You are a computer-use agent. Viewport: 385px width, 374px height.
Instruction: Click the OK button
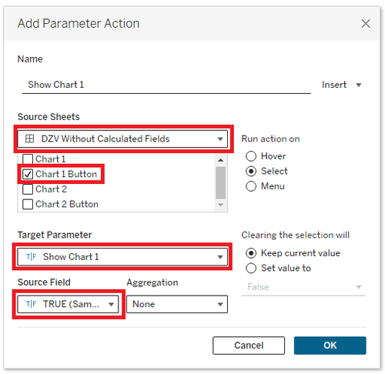[x=330, y=346]
